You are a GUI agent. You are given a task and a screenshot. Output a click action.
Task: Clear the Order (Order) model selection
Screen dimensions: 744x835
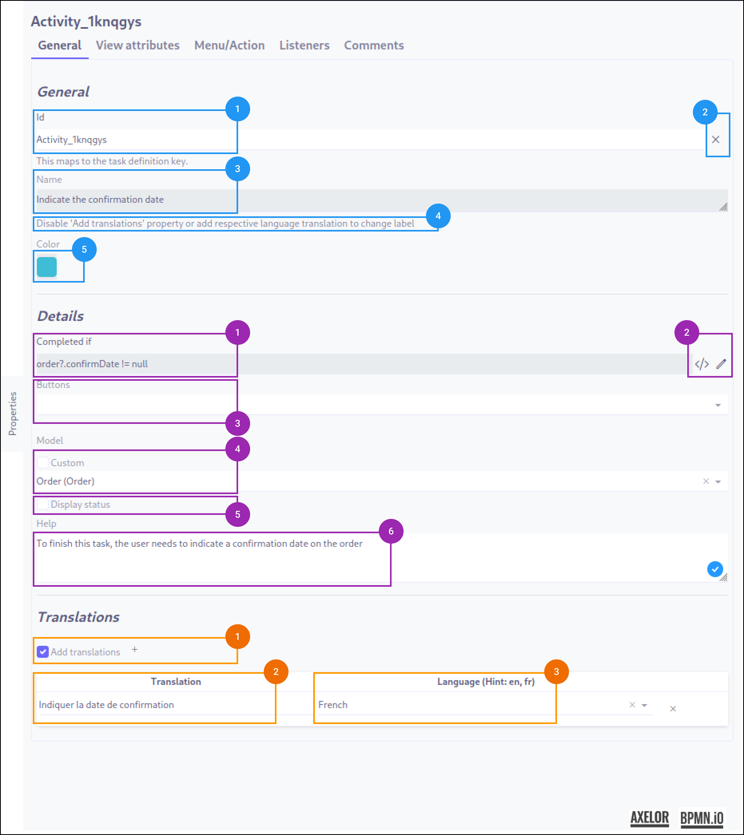[x=706, y=481]
